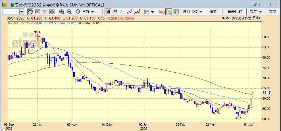Click the 02 Oct date axis label
Viewport: 281px width, 131px height.
click(37, 124)
